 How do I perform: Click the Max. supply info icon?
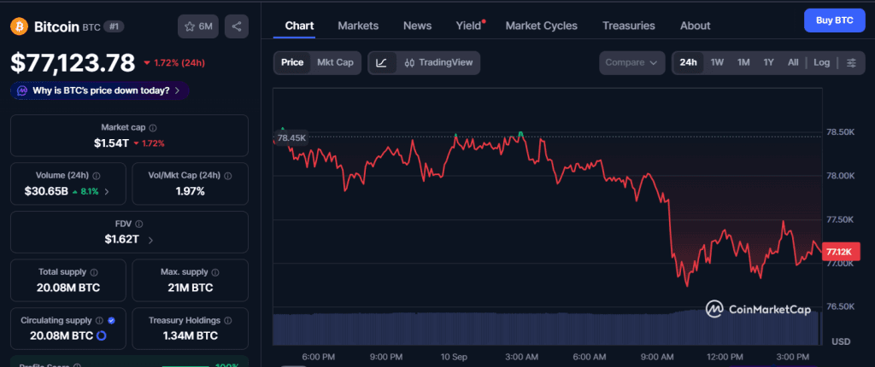click(215, 272)
